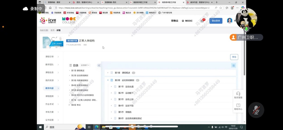Open 联系客服 headset icon
283x130 pixels.
pos(238,95)
